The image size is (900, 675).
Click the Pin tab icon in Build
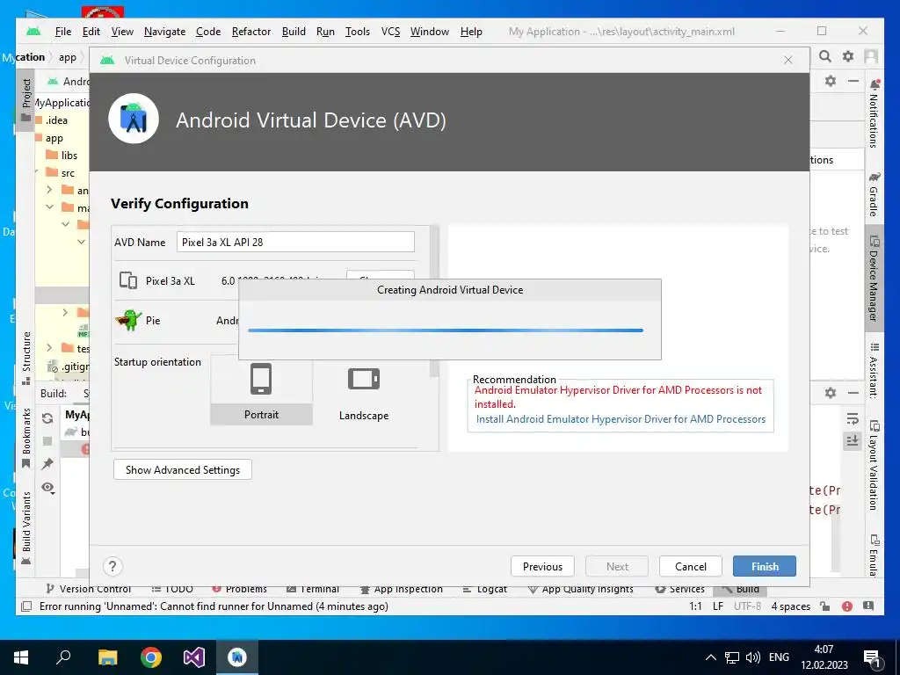(x=47, y=464)
